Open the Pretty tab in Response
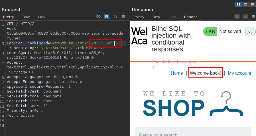The height and width of the screenshot is (136, 256). point(139,17)
